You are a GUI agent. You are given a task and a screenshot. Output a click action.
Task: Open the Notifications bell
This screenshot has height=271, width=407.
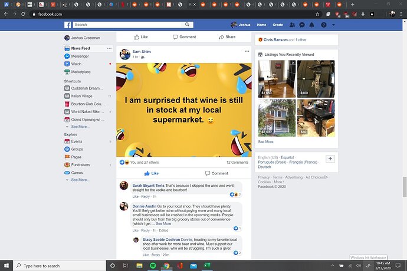312,25
